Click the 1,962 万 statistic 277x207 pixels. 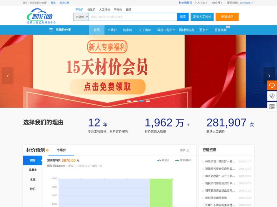point(167,123)
